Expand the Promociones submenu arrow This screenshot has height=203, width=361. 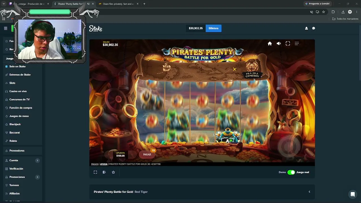point(37,177)
